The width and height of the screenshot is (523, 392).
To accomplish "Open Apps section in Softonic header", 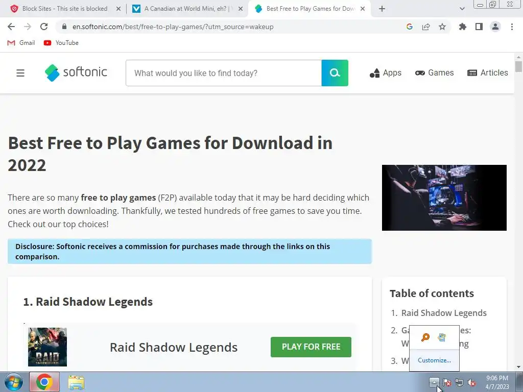I will point(386,72).
